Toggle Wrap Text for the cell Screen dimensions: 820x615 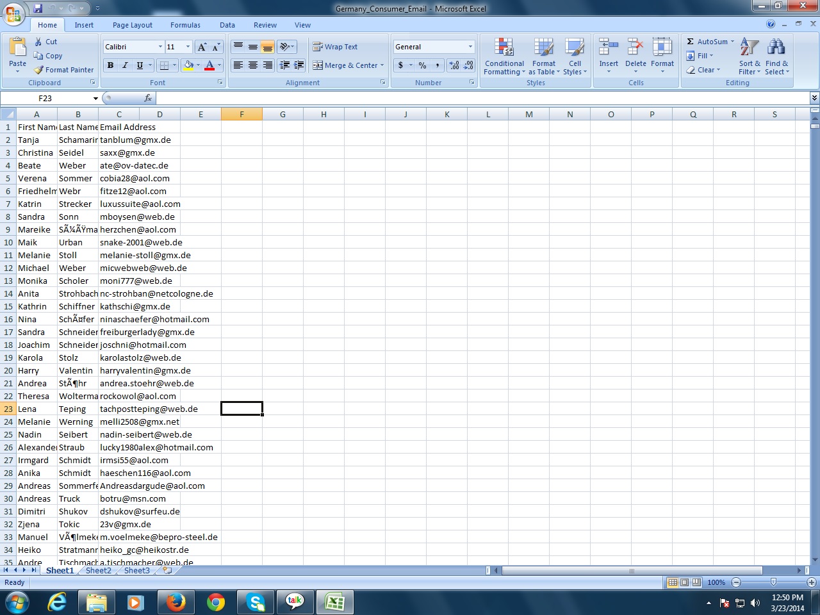(335, 47)
